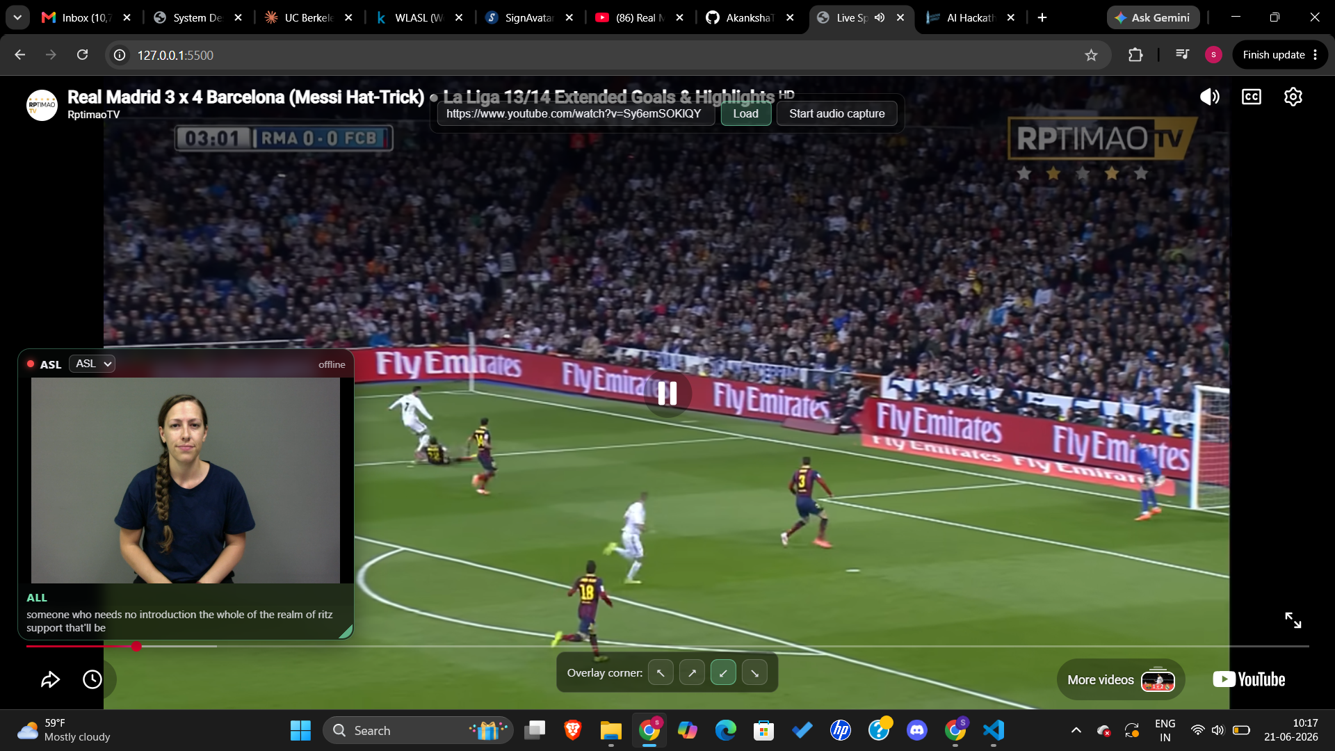The height and width of the screenshot is (751, 1335).
Task: Click the taskbar Search box
Action: [x=418, y=730]
